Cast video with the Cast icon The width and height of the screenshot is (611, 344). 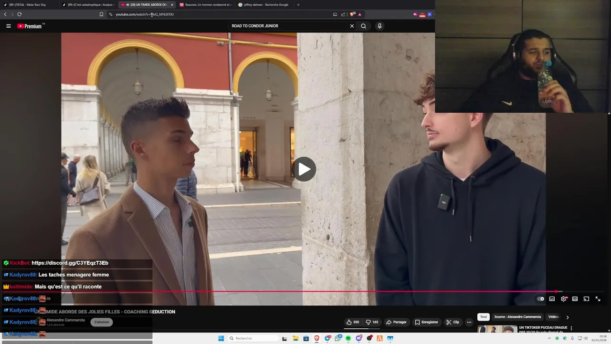click(x=586, y=299)
